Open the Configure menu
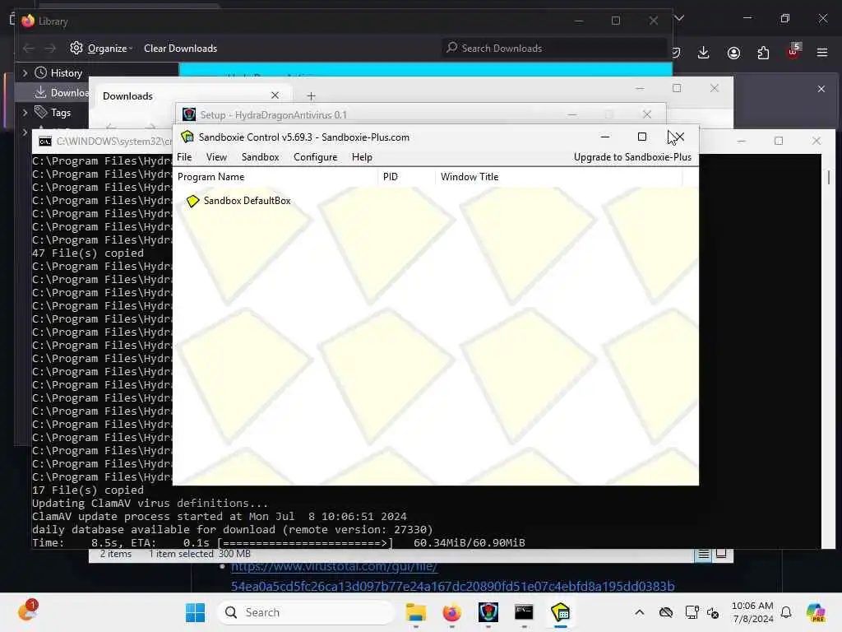Viewport: 842px width, 632px height. pos(315,157)
